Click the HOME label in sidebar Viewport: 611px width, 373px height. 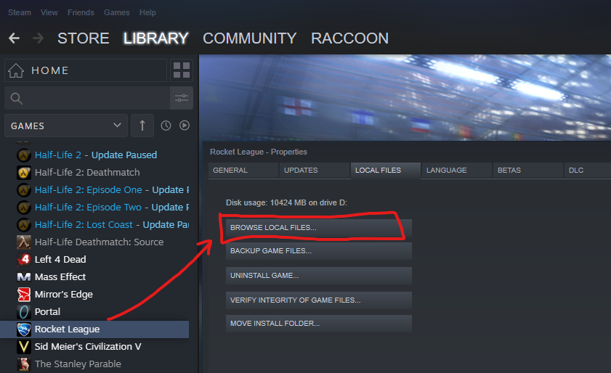[50, 70]
